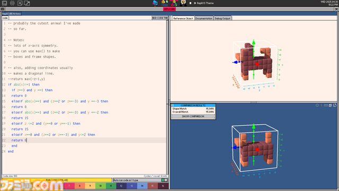Toggle Auto run code as I type
This screenshot has width=339, height=191.
[x=164, y=180]
